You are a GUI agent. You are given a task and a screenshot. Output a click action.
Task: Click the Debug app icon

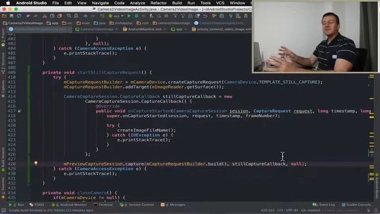137,16
